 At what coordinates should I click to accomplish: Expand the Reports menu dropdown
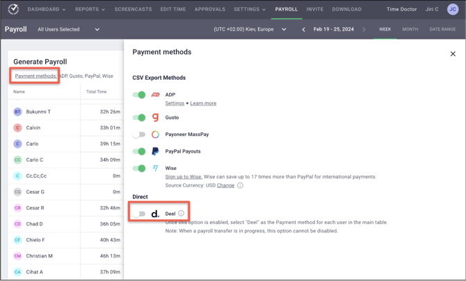click(x=90, y=10)
